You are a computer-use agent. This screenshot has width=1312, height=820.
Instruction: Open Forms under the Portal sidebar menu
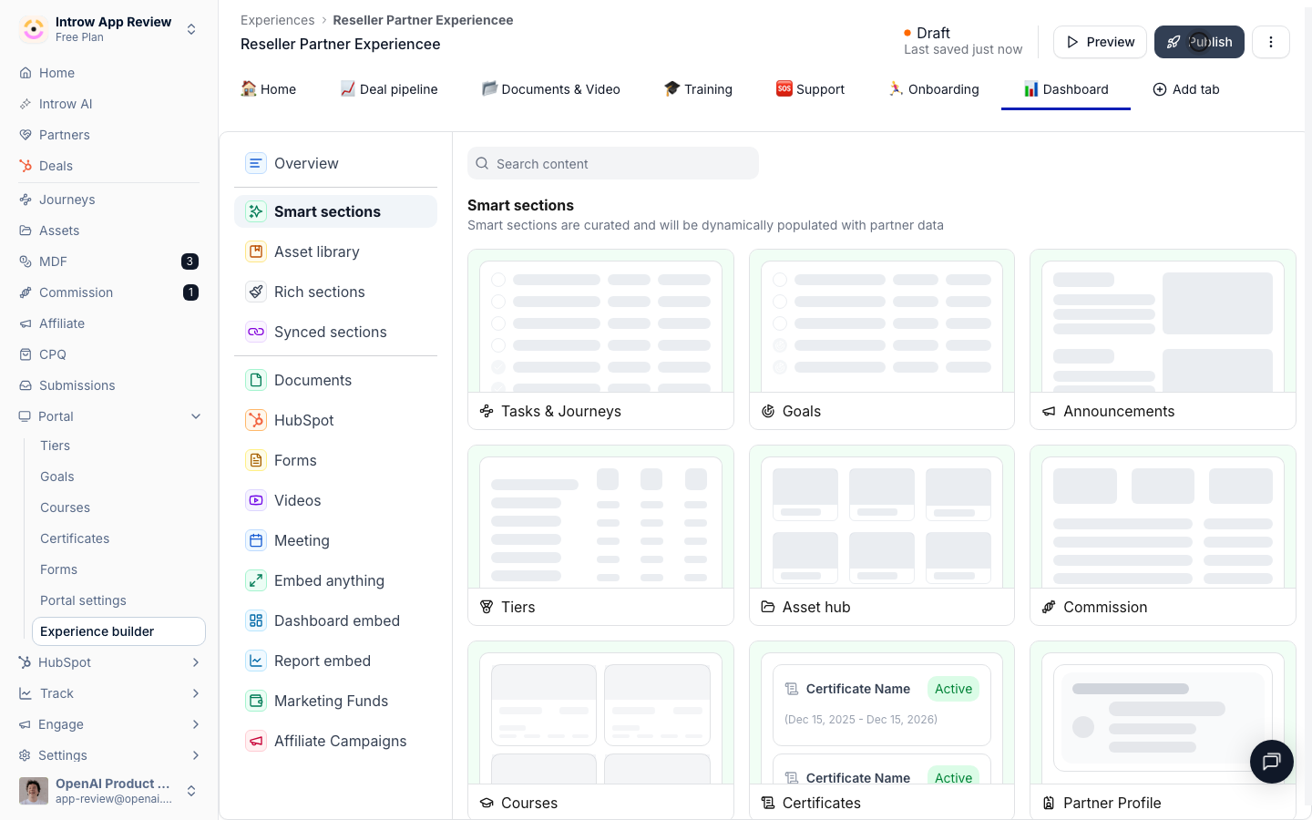pyautogui.click(x=58, y=569)
